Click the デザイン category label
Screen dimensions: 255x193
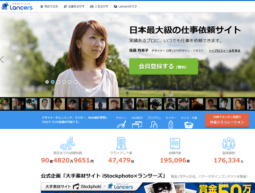[x=121, y=118]
